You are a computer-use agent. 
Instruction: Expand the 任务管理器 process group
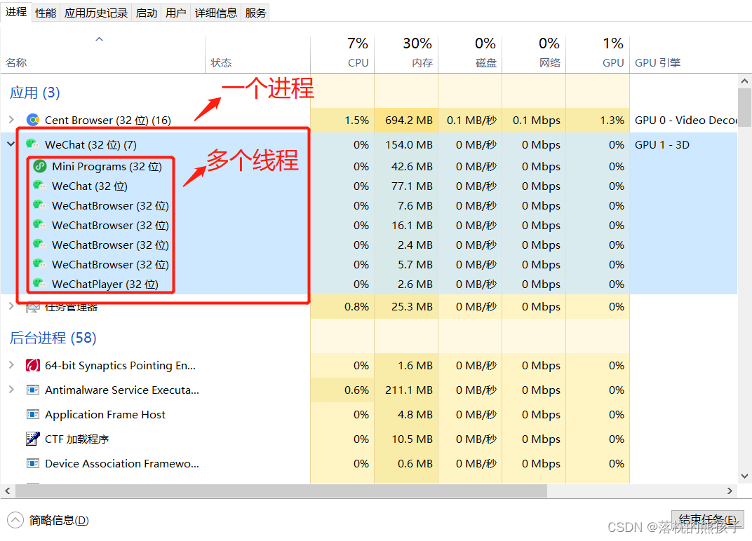click(x=11, y=306)
